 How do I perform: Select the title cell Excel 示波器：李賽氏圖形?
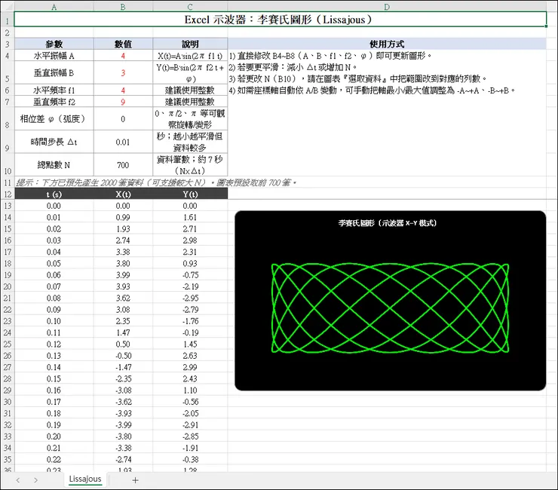click(x=280, y=19)
